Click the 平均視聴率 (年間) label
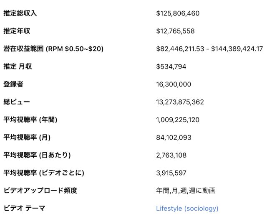267x219 pixels. 30,120
